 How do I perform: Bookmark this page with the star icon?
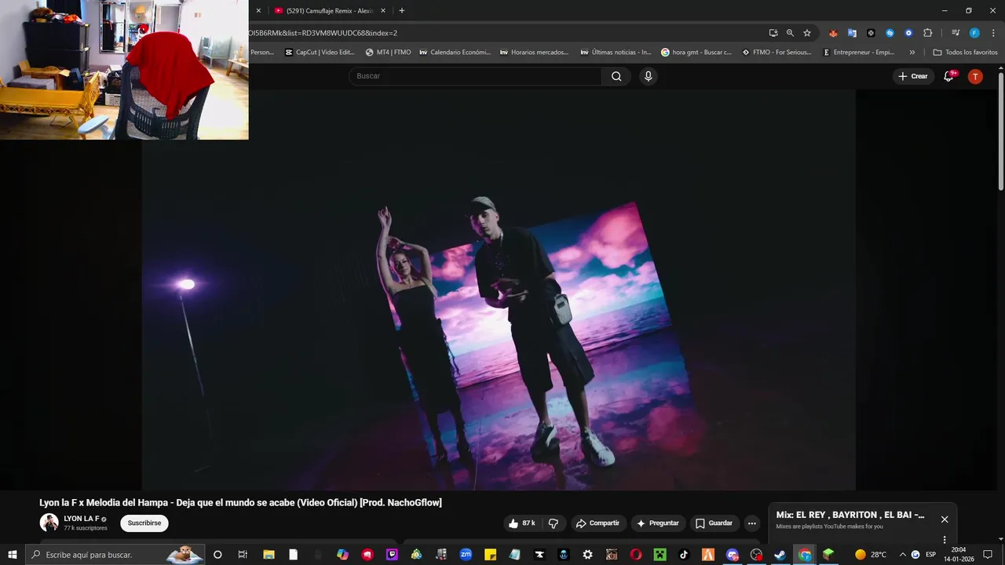coord(807,33)
